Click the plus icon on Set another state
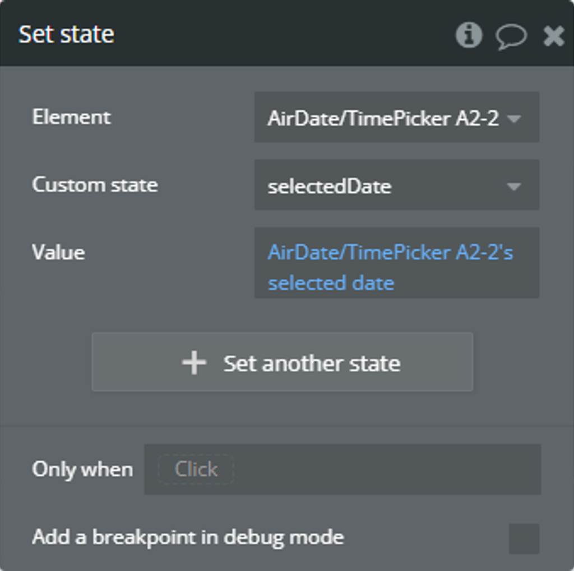The image size is (574, 571). pos(194,363)
